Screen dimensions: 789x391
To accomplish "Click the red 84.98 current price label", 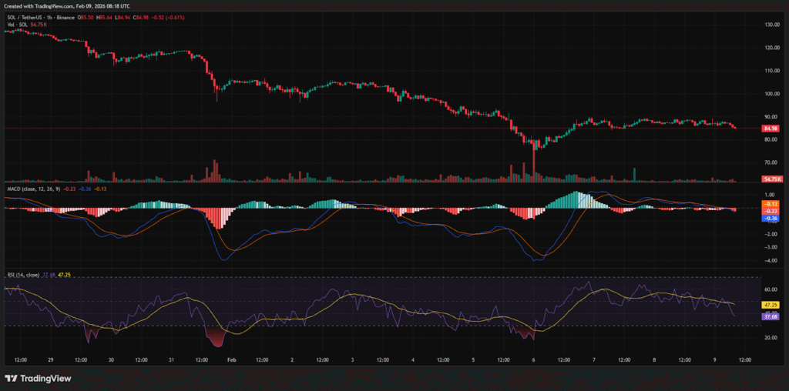I will tap(771, 129).
